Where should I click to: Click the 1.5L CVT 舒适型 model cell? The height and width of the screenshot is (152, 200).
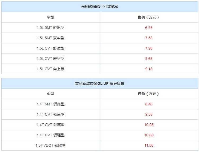(x=50, y=48)
